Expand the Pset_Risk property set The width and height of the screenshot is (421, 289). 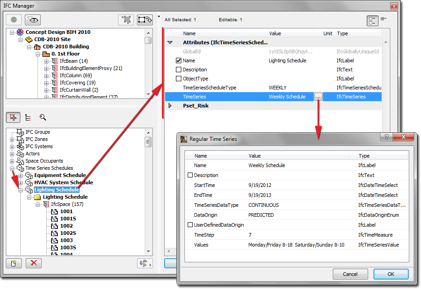170,106
